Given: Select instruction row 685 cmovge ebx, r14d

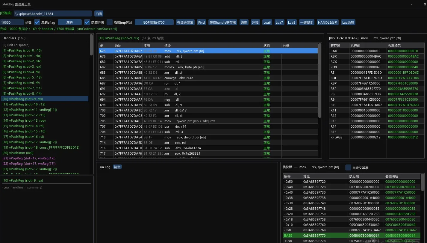Looking at the screenshot, I should (208, 78).
